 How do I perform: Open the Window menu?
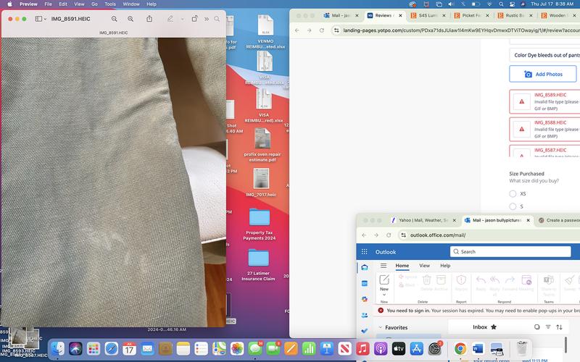[131, 4]
